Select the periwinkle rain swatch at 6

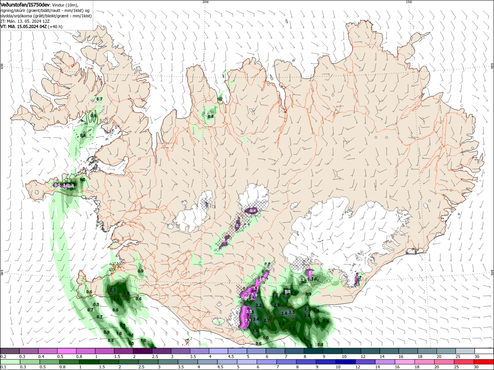tap(266, 362)
